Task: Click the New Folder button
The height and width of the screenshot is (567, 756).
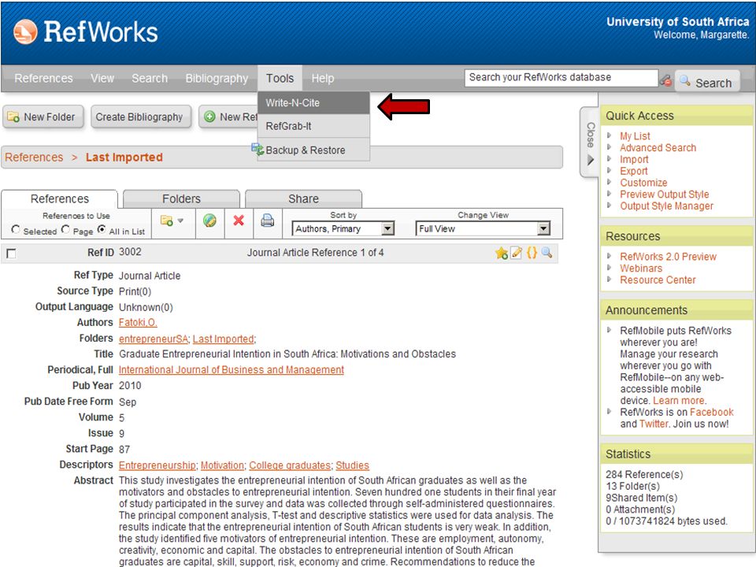Action: point(43,117)
